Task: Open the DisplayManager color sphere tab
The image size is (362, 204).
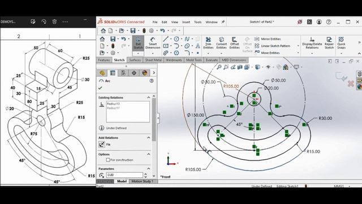Action: [x=145, y=73]
